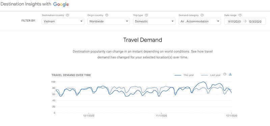Download the travel demand chart data
Viewport: 270px width, 126px height.
coord(230,74)
